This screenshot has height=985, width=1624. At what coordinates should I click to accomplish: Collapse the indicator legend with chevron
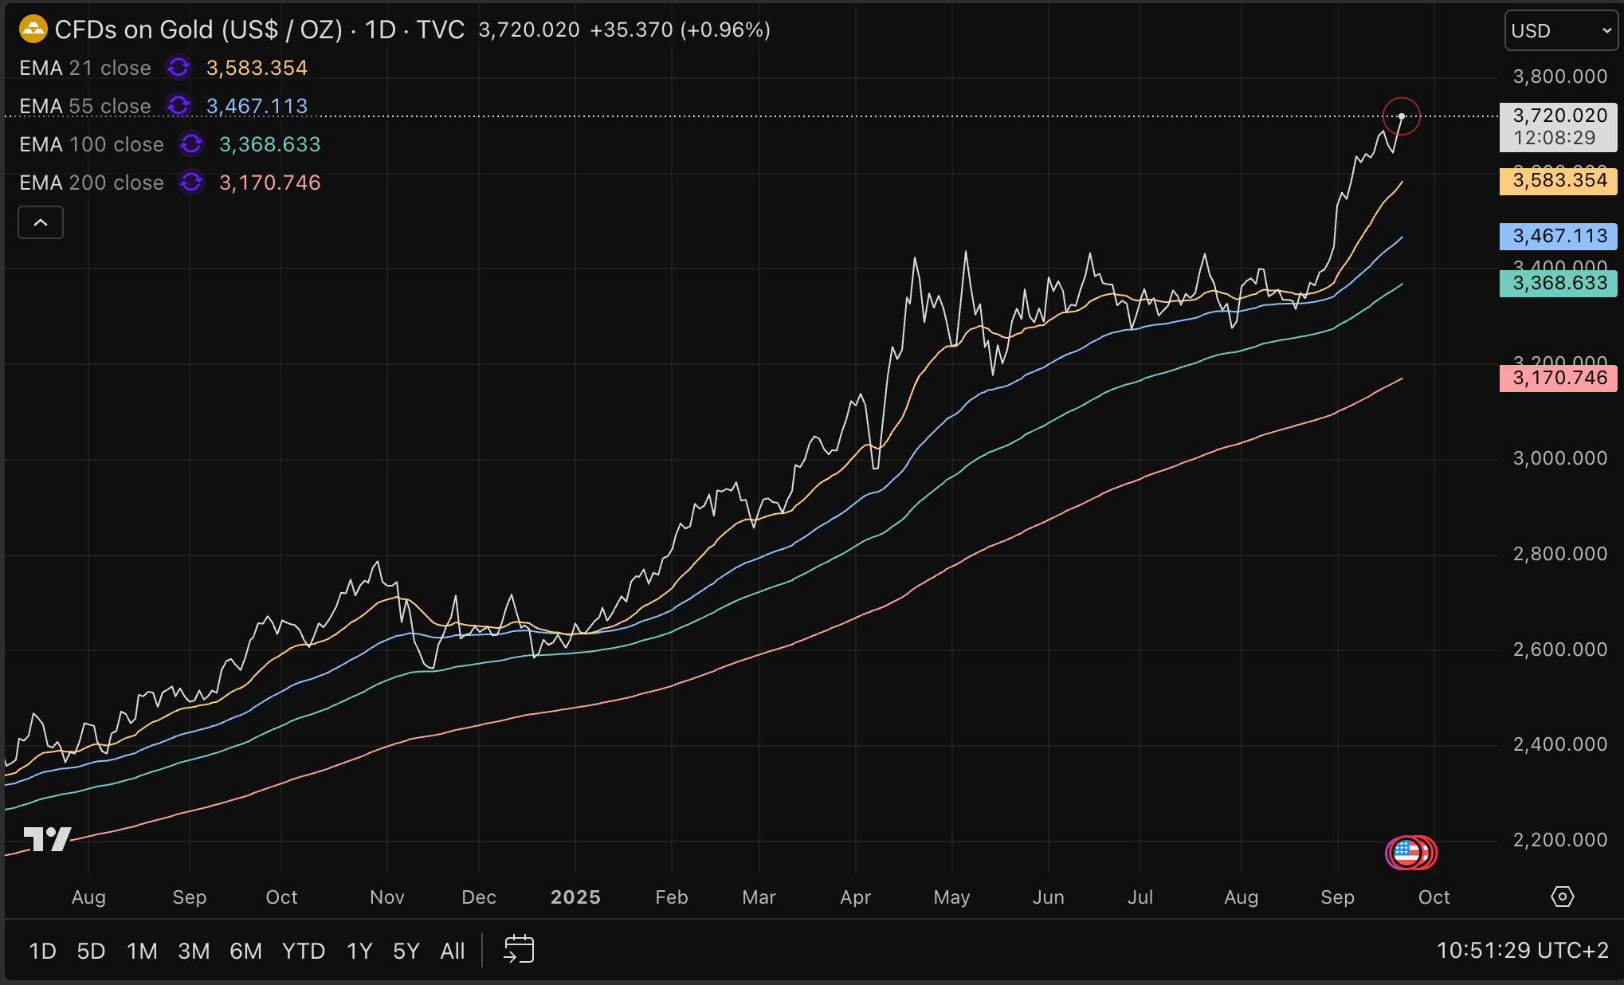[41, 222]
